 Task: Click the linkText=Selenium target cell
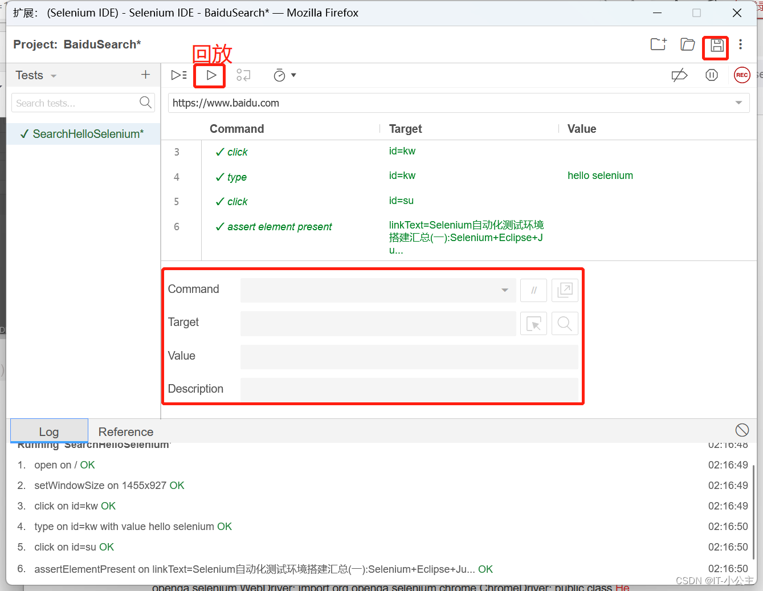coord(467,237)
